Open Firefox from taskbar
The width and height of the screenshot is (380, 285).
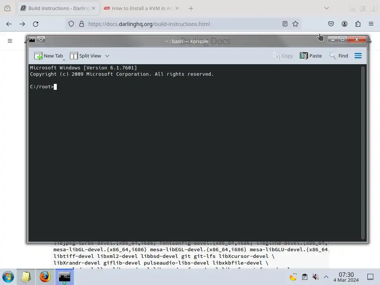click(45, 277)
